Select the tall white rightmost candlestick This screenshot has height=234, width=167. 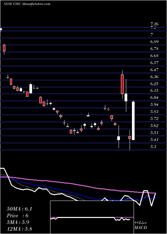pyautogui.click(x=133, y=121)
